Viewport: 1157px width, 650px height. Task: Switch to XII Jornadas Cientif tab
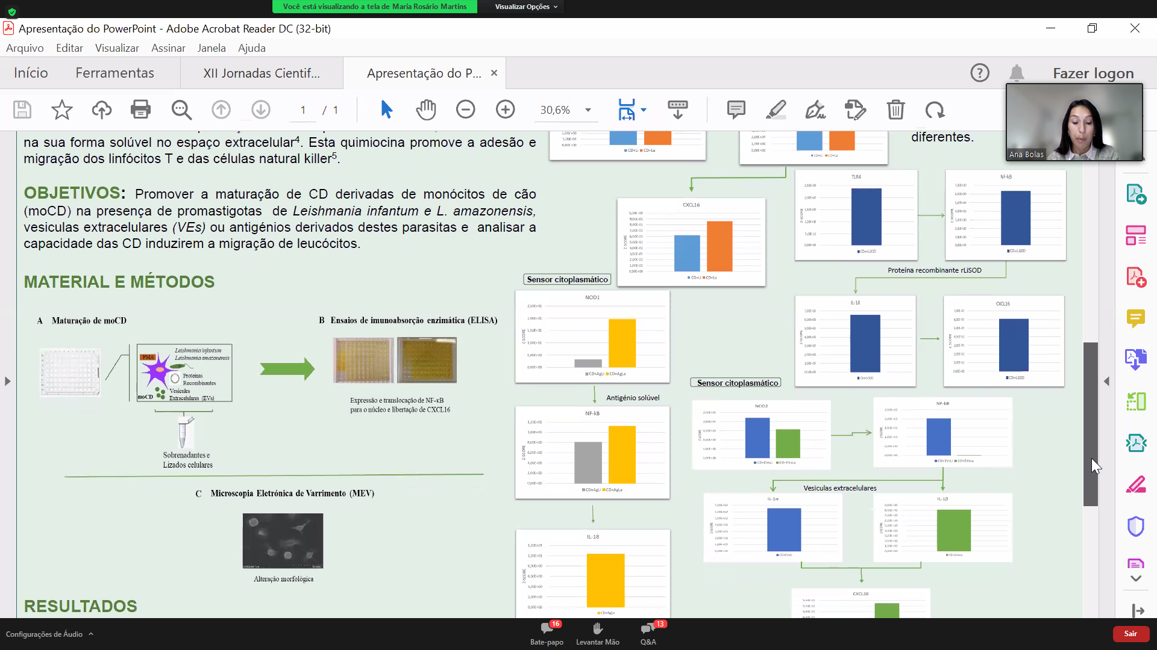point(262,73)
